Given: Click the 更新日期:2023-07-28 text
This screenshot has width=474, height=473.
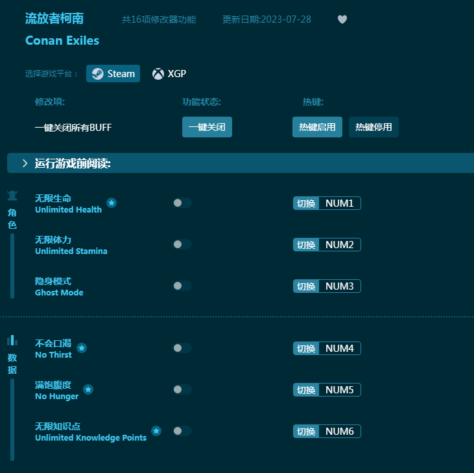Looking at the screenshot, I should [x=267, y=19].
